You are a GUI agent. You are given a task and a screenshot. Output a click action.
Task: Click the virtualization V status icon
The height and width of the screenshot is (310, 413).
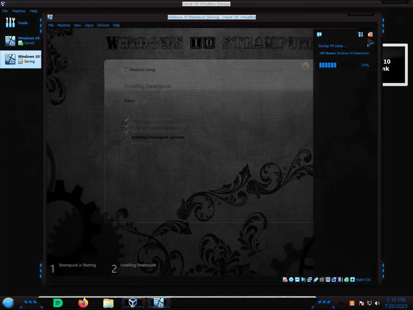pos(340,280)
